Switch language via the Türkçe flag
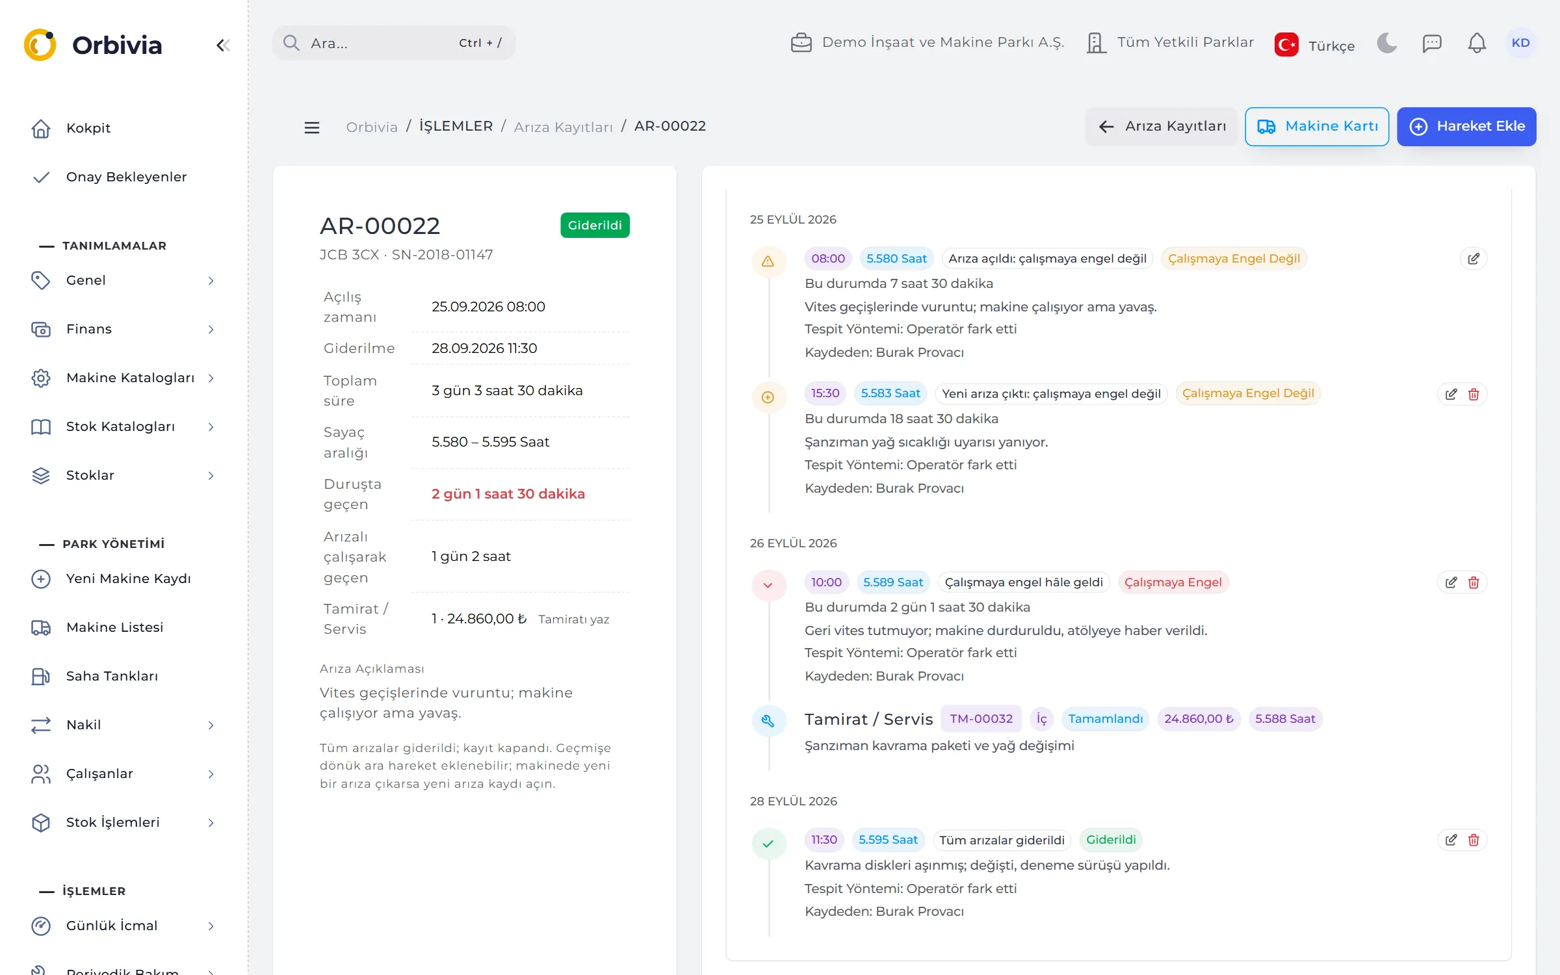 click(x=1314, y=45)
